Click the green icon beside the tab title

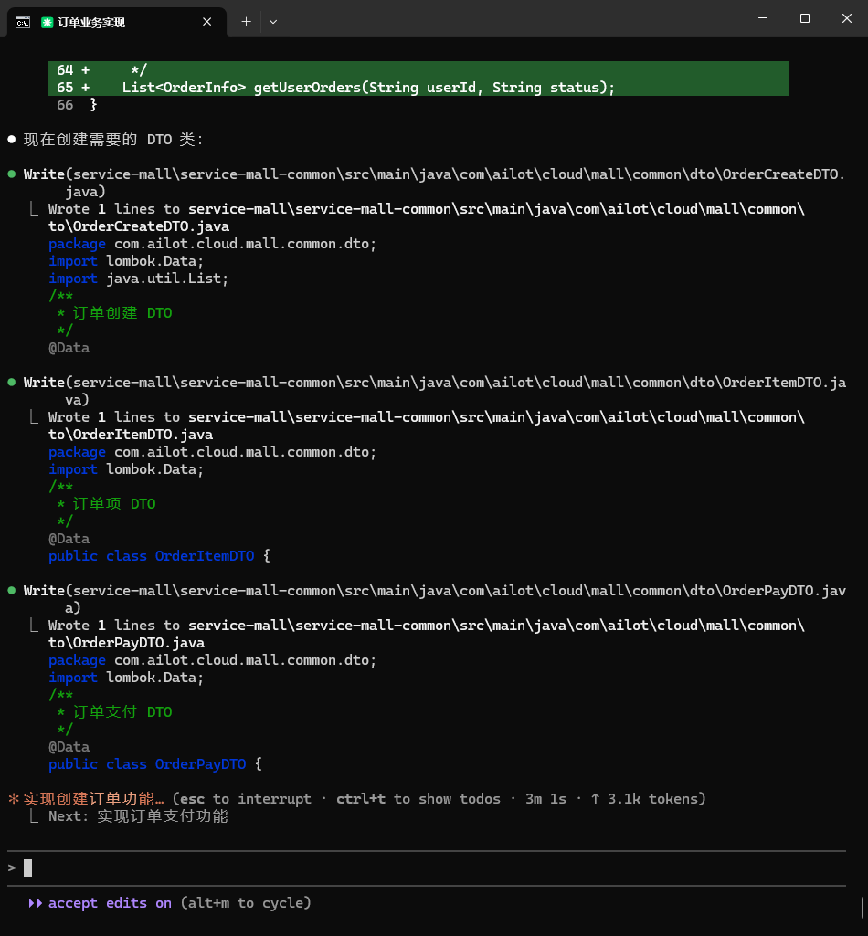pyautogui.click(x=47, y=22)
